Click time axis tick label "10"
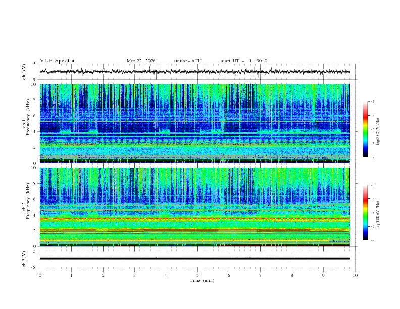This screenshot has width=400, height=309. coord(355,275)
